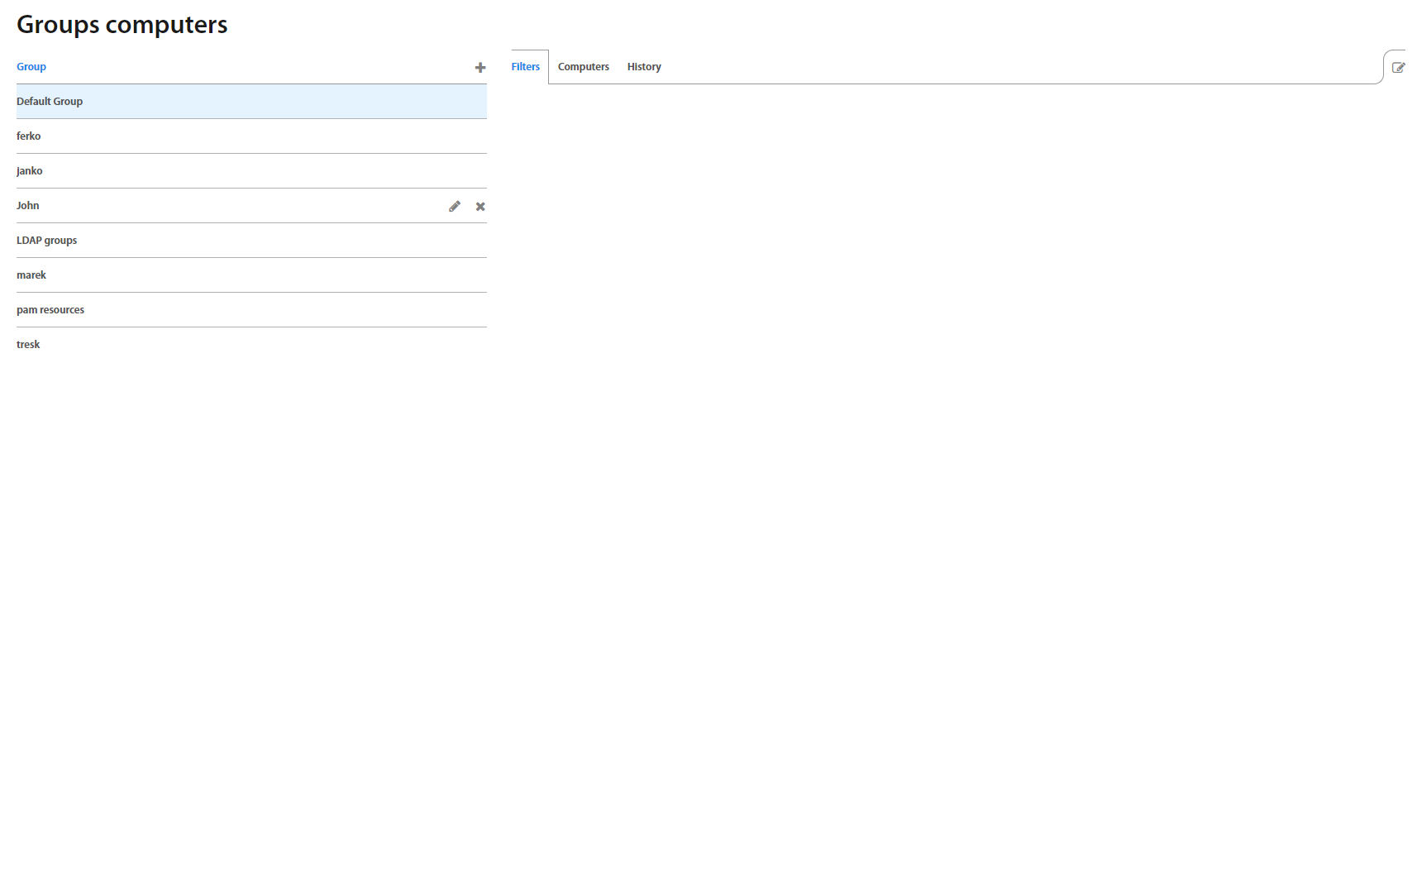Delete the John group
The height and width of the screenshot is (893, 1422).
coord(480,207)
